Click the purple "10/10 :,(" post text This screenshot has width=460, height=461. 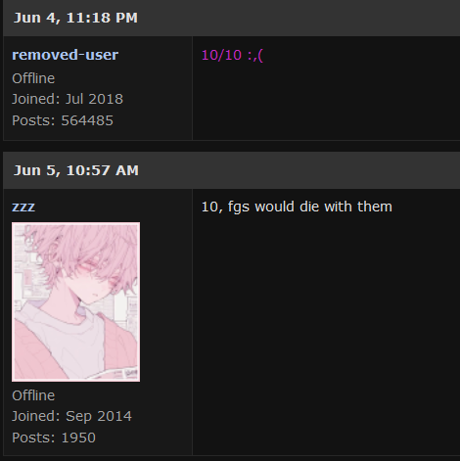(x=232, y=55)
